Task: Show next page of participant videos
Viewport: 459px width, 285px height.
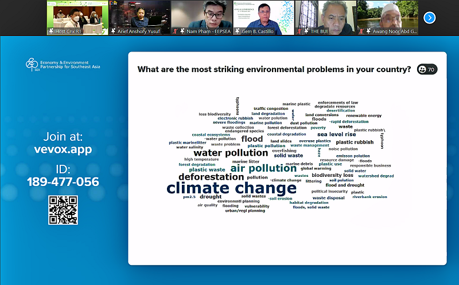Action: [430, 18]
